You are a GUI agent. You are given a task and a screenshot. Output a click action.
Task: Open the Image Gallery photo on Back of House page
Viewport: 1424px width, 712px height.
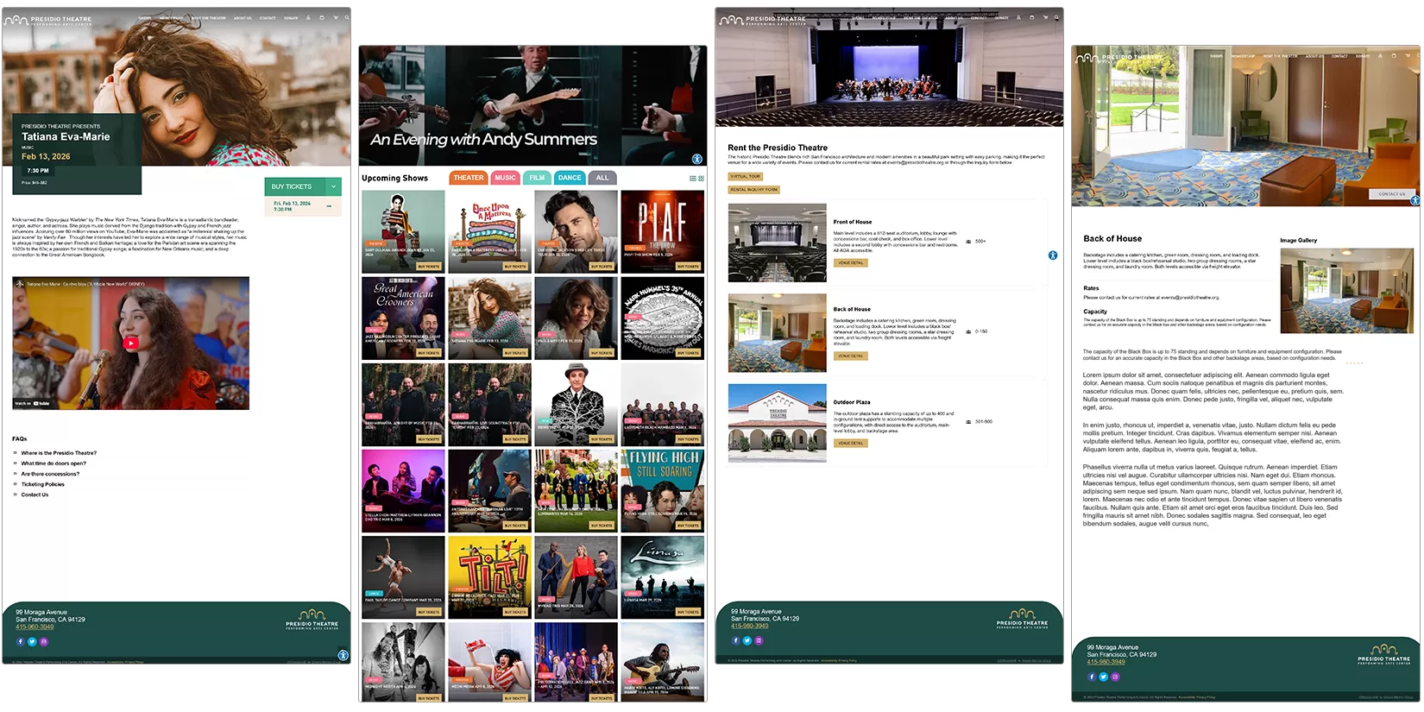[1346, 291]
